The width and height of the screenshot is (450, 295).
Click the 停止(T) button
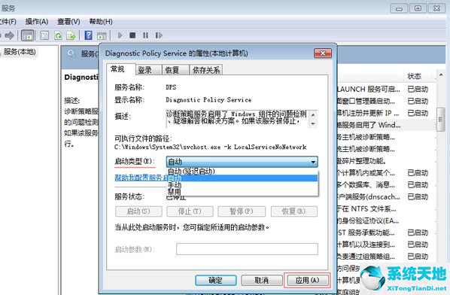[190, 211]
